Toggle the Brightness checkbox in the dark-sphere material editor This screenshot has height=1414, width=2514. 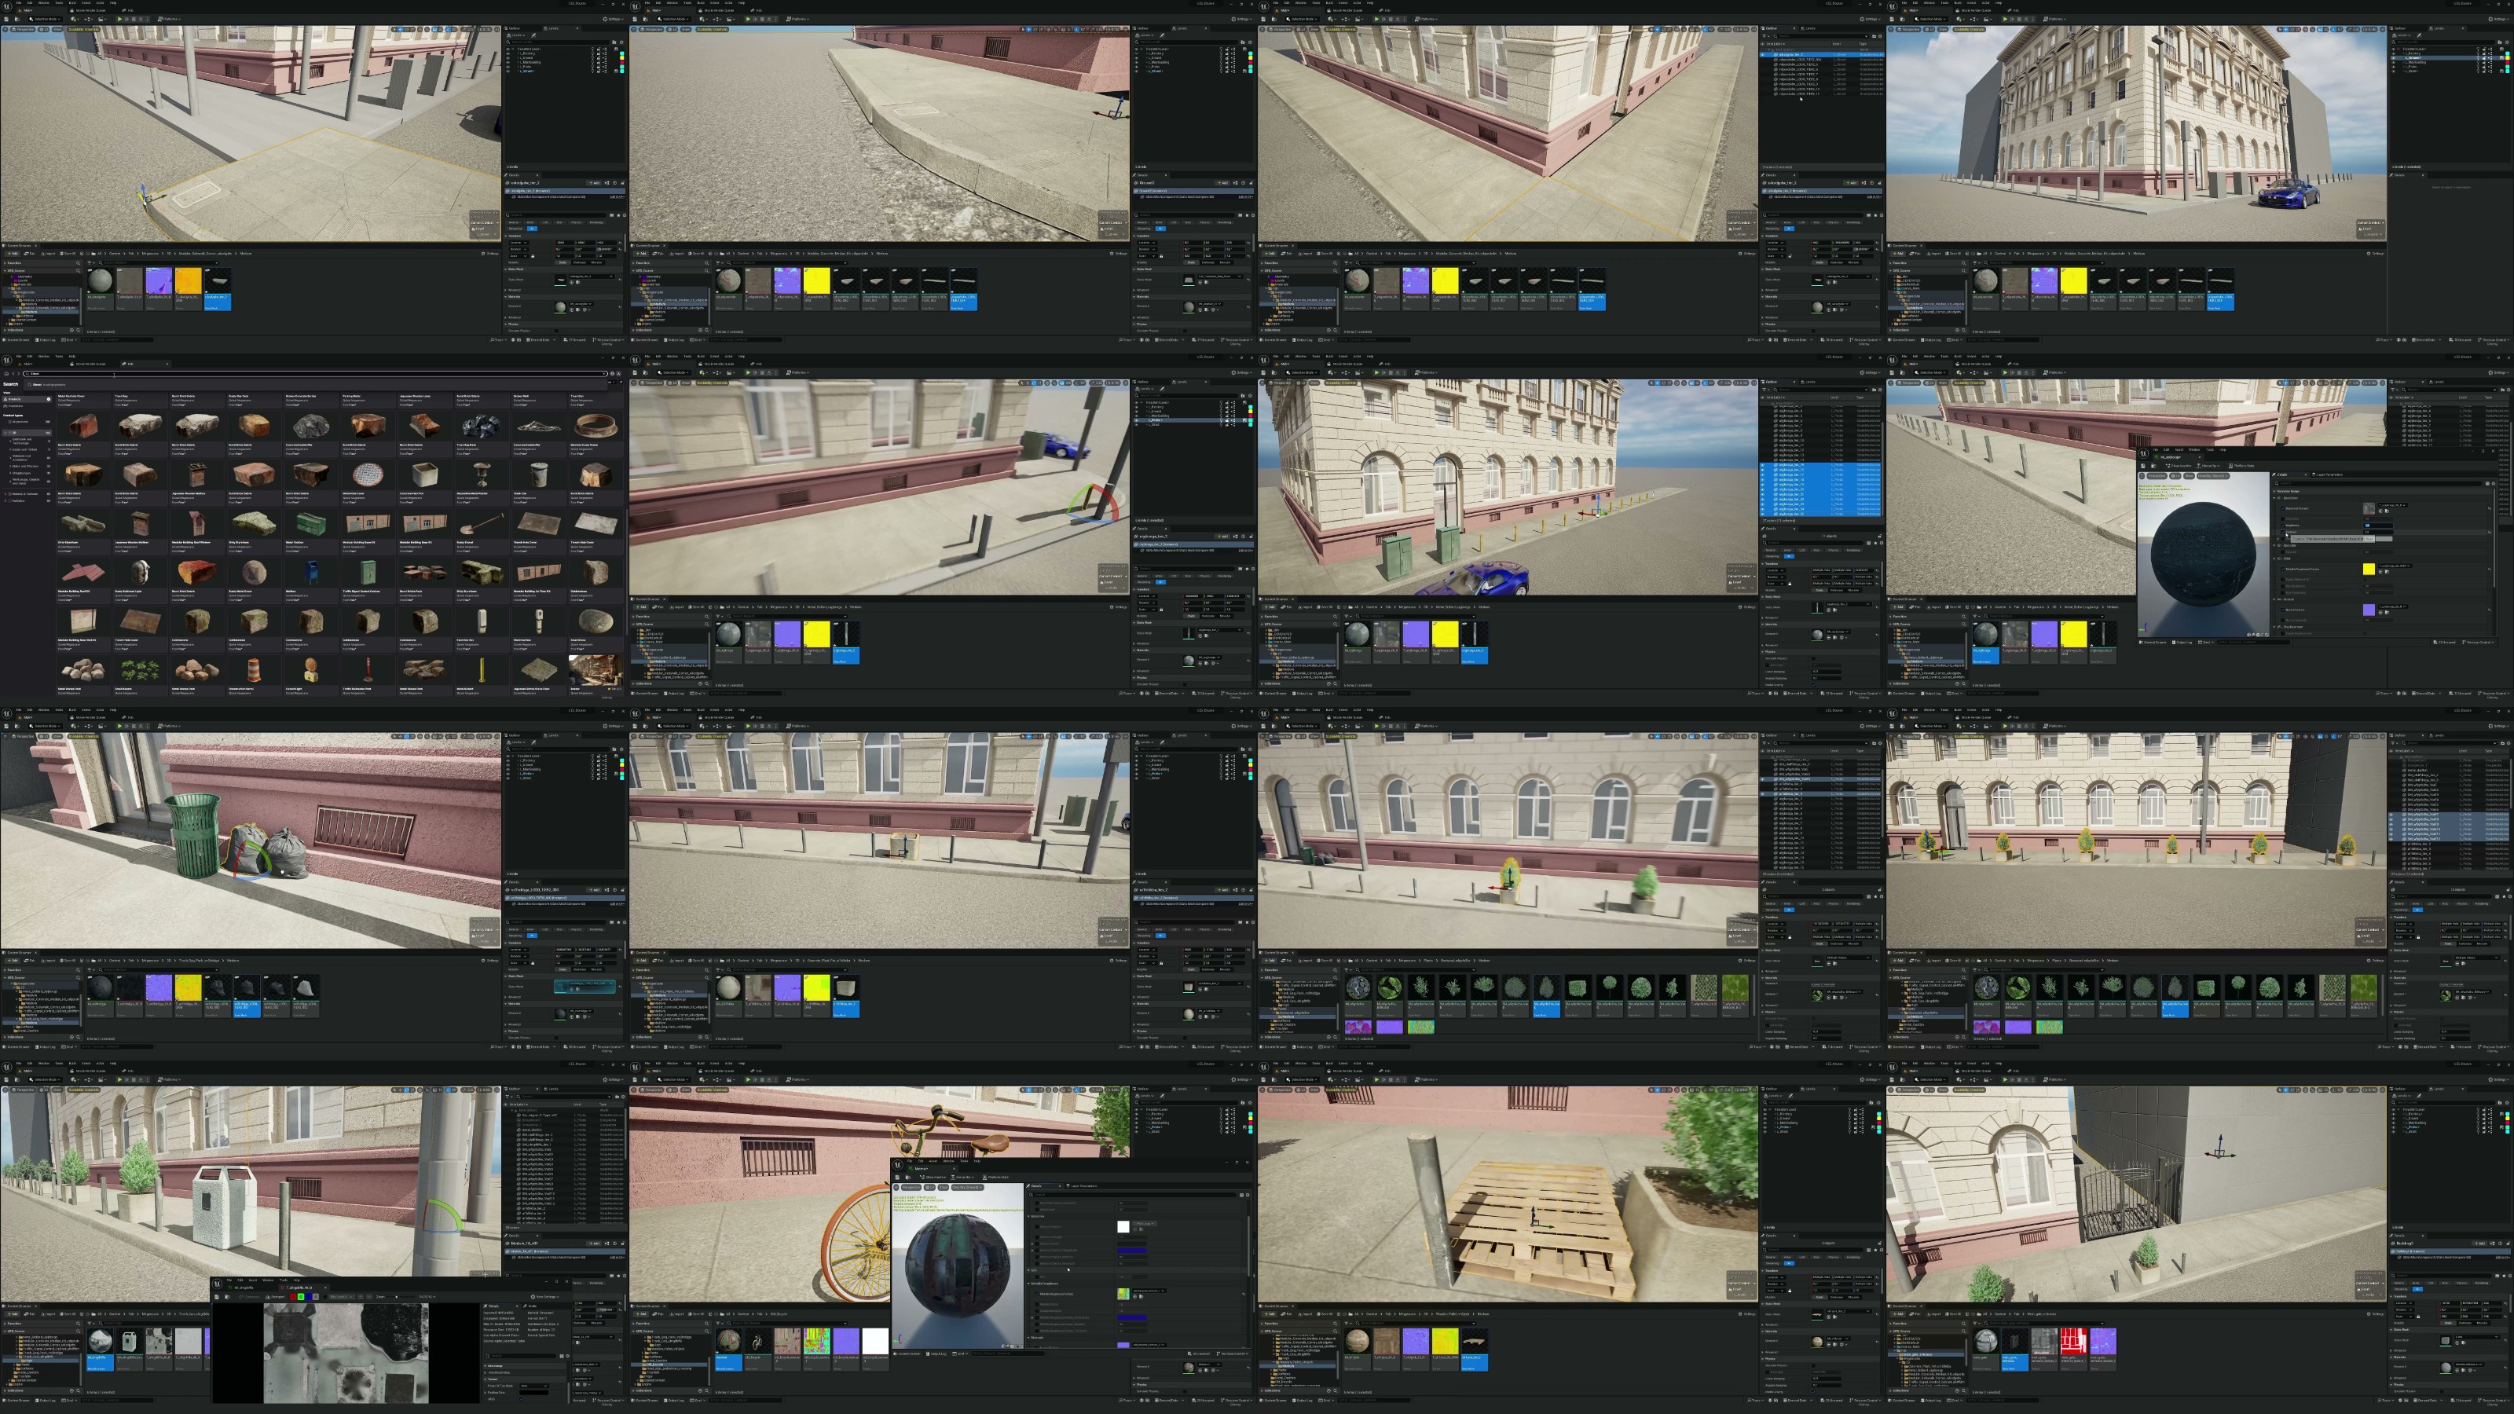point(2283,526)
